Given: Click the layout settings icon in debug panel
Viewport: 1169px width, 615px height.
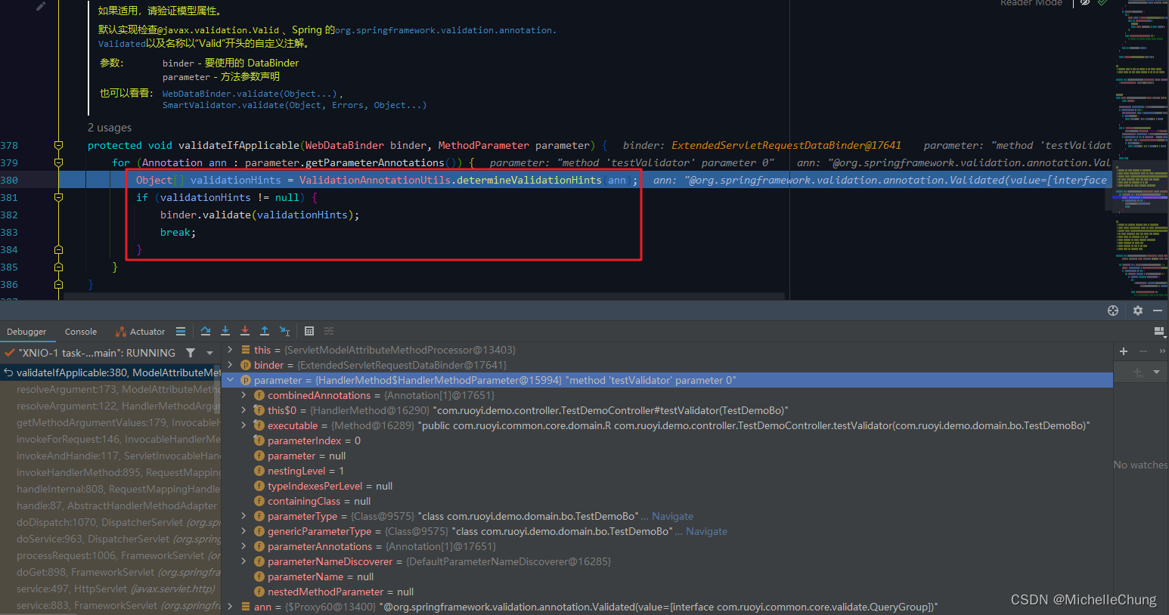Looking at the screenshot, I should click(x=1159, y=331).
